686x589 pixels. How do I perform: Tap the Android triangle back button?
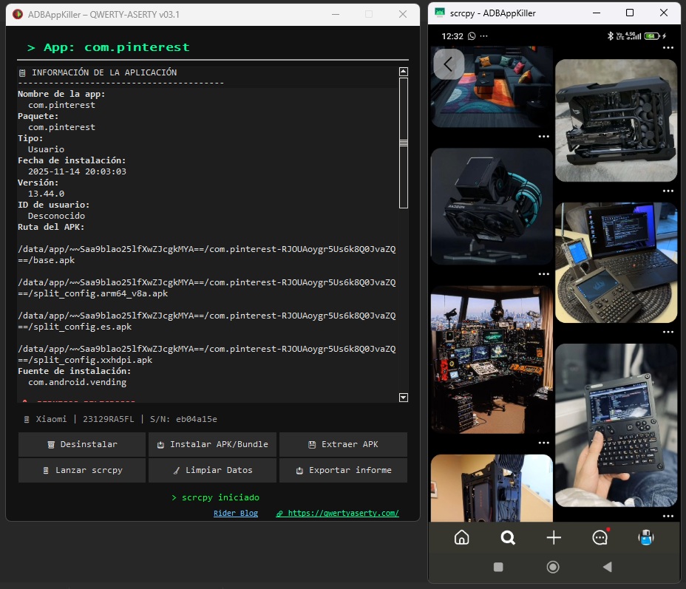pyautogui.click(x=607, y=567)
